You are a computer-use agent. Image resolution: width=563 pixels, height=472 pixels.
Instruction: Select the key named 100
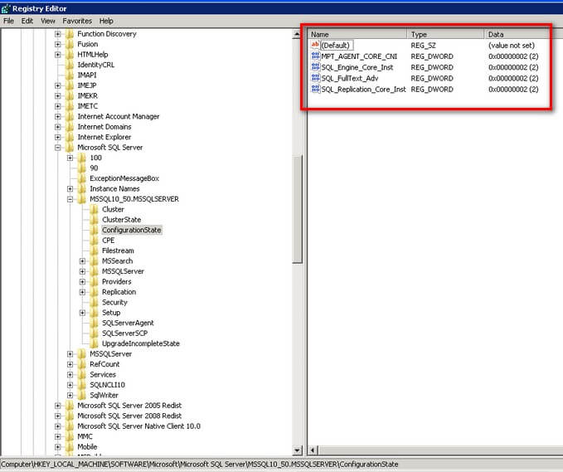click(96, 158)
